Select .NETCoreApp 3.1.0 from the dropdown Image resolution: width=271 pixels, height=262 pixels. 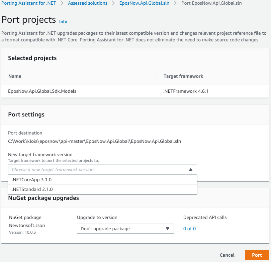point(32,180)
